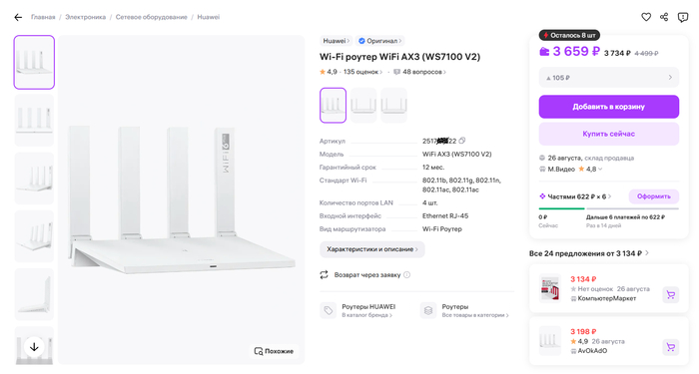Image resolution: width=699 pixels, height=374 pixels.
Task: Add product to favorites heart icon
Action: point(646,17)
